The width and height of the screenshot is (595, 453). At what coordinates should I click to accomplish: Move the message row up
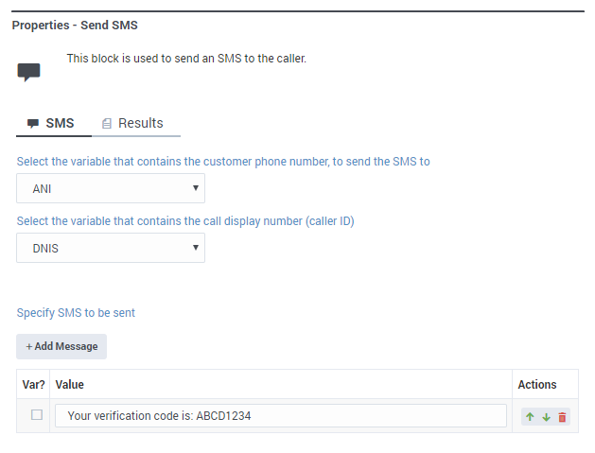(531, 416)
